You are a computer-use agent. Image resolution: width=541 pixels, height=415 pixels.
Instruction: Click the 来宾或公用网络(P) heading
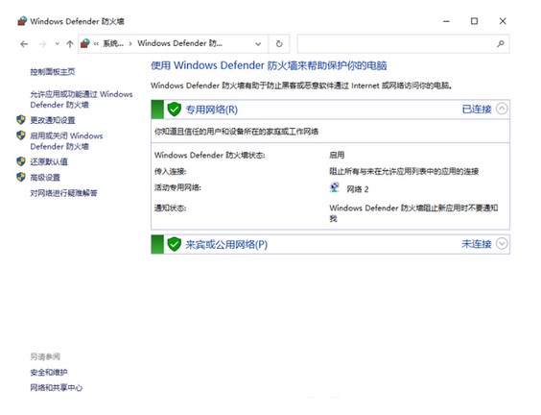pos(226,244)
